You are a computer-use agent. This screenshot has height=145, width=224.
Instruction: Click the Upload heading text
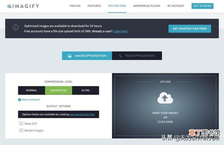pyautogui.click(x=165, y=82)
